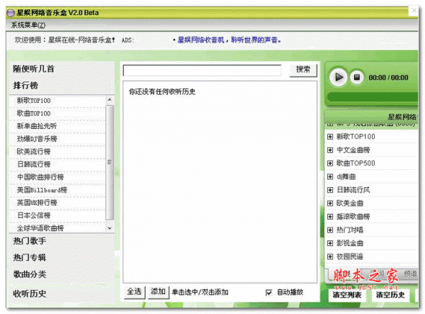
Task: Select 日韩流行榜 in the chart list
Action: coord(33,164)
